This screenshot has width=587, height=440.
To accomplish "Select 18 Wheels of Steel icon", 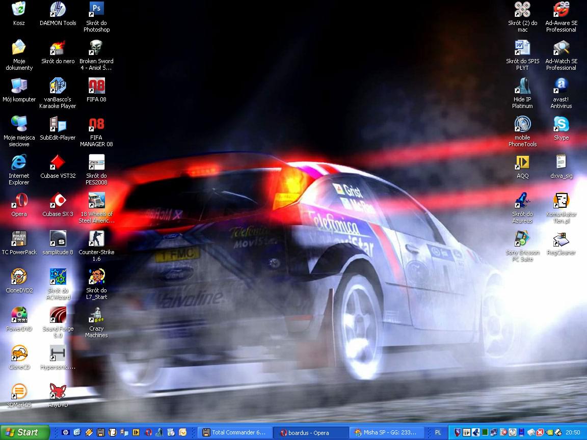I will [96, 208].
